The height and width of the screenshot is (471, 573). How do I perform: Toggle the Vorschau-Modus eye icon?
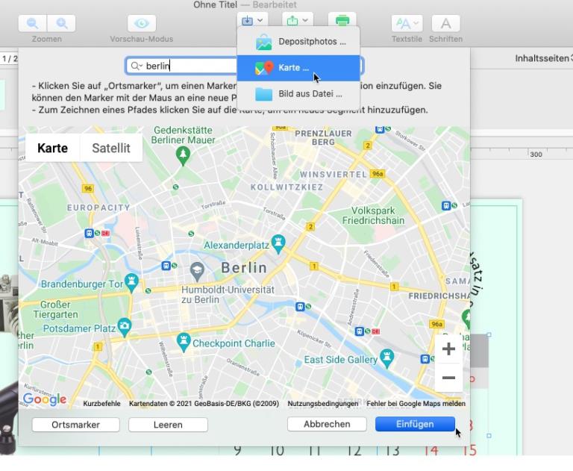point(142,23)
